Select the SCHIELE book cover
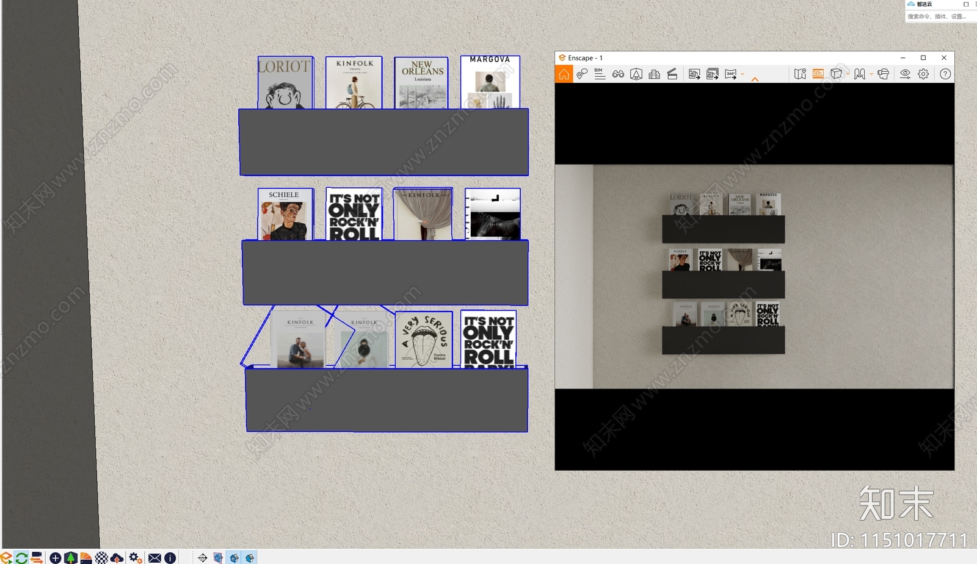This screenshot has width=977, height=564. tap(285, 214)
